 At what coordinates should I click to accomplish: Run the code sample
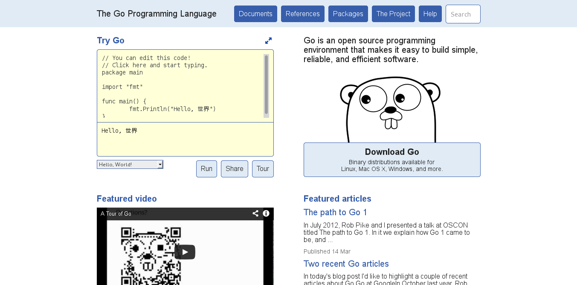point(206,169)
